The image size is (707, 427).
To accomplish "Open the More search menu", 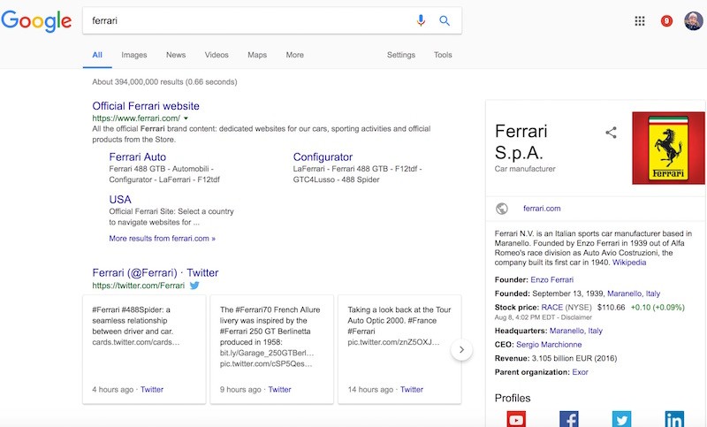I will 294,55.
